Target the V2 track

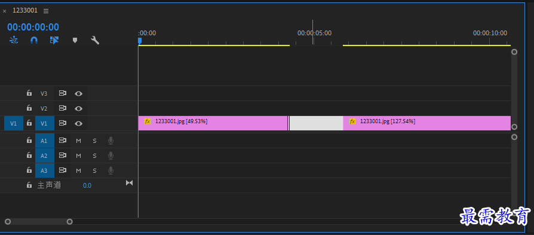click(x=44, y=108)
